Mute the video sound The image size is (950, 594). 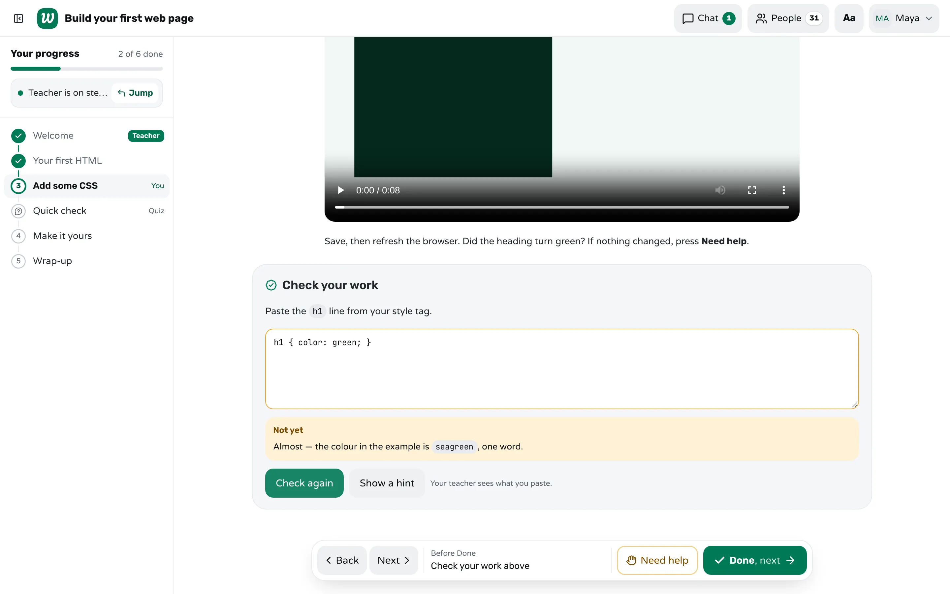point(720,190)
